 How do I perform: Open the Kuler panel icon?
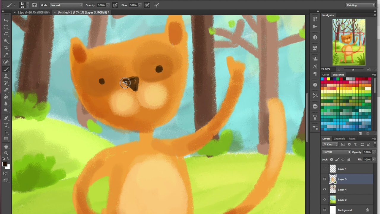315,106
